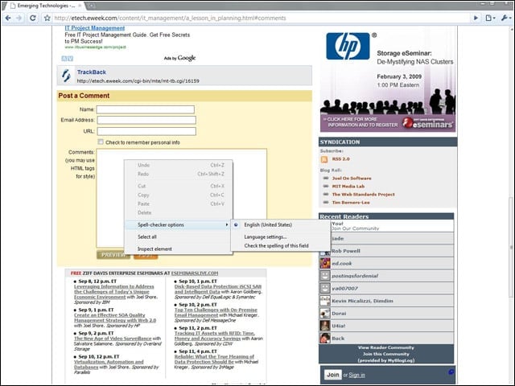Select 'Check the spelling of this field'
Image resolution: width=515 pixels, height=386 pixels.
(x=276, y=245)
